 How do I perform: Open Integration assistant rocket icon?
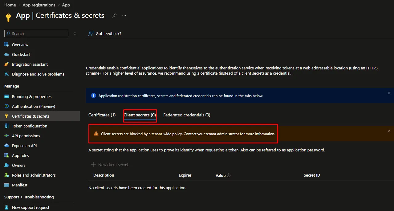click(x=6, y=64)
